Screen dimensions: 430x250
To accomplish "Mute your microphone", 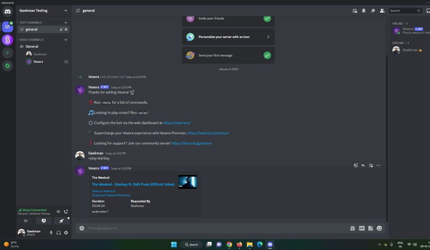I will (x=51, y=233).
